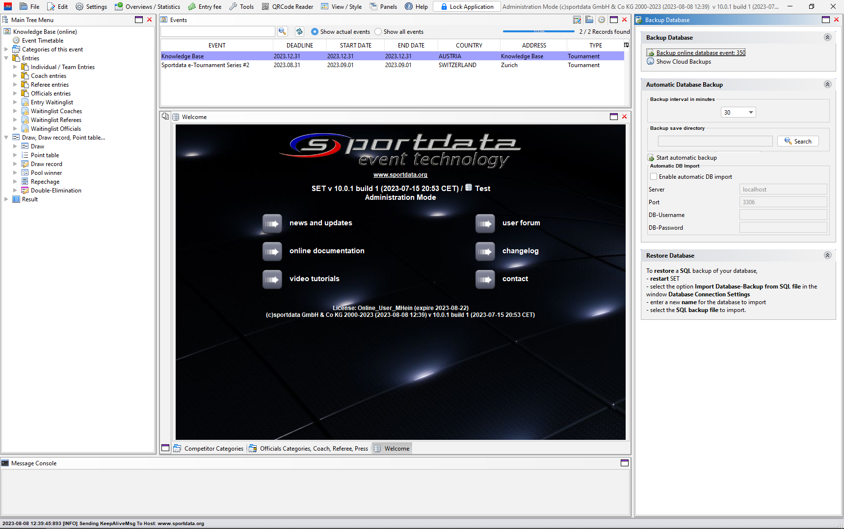
Task: Click the changelog arrow icon
Action: point(485,252)
